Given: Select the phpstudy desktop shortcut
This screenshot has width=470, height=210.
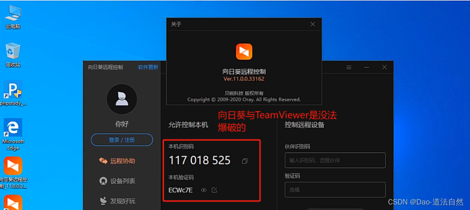Looking at the screenshot, I should (13, 93).
